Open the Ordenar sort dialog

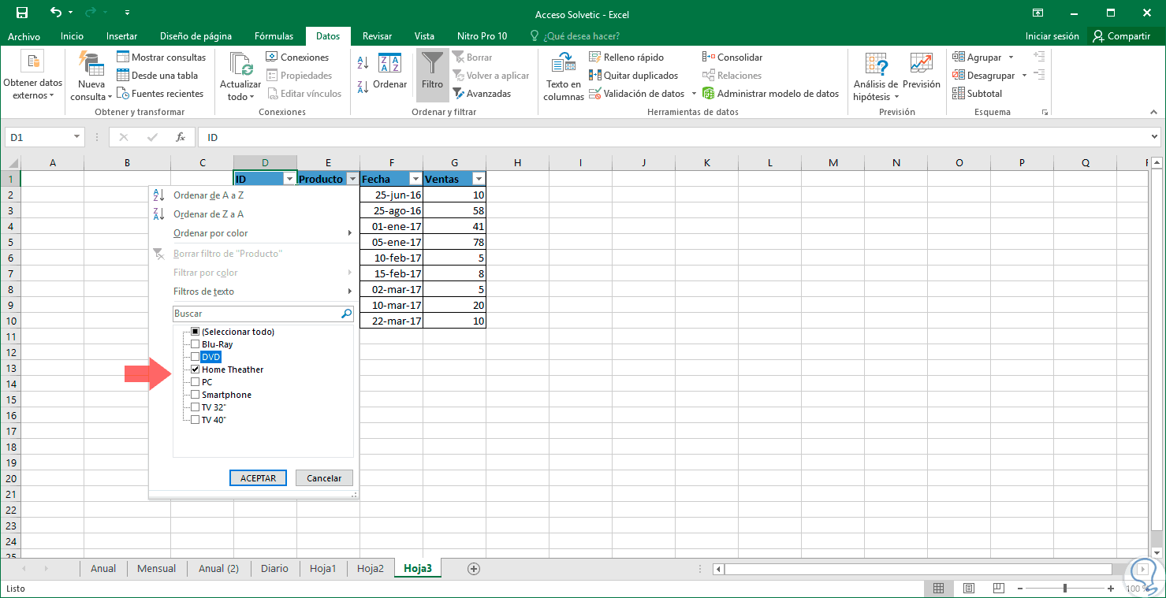click(x=390, y=72)
